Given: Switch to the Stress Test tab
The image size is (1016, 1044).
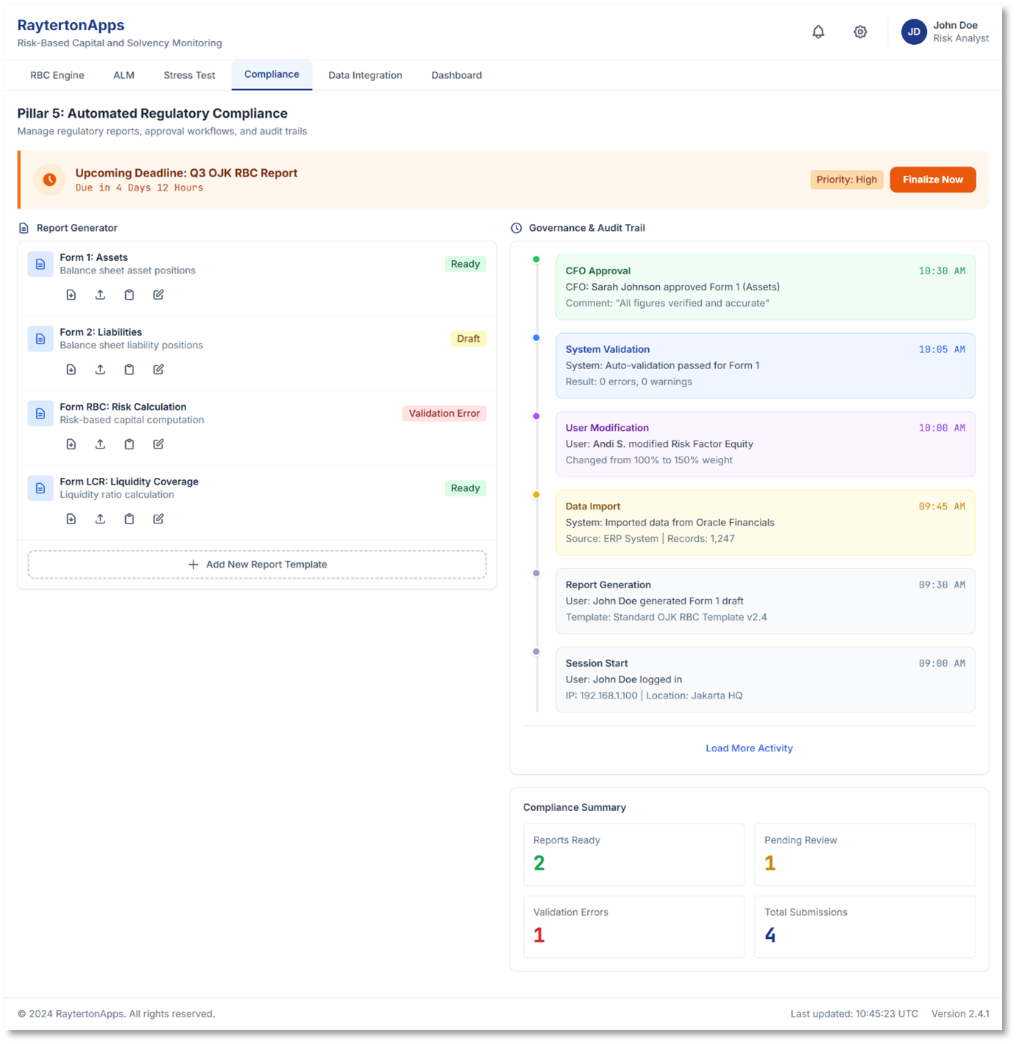Looking at the screenshot, I should click(x=189, y=74).
